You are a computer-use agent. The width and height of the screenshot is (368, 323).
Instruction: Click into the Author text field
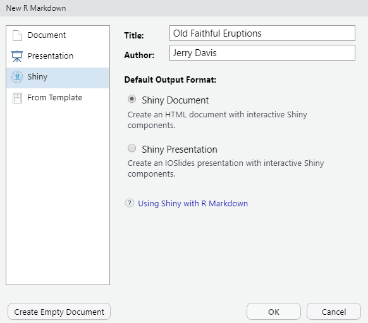(x=262, y=53)
